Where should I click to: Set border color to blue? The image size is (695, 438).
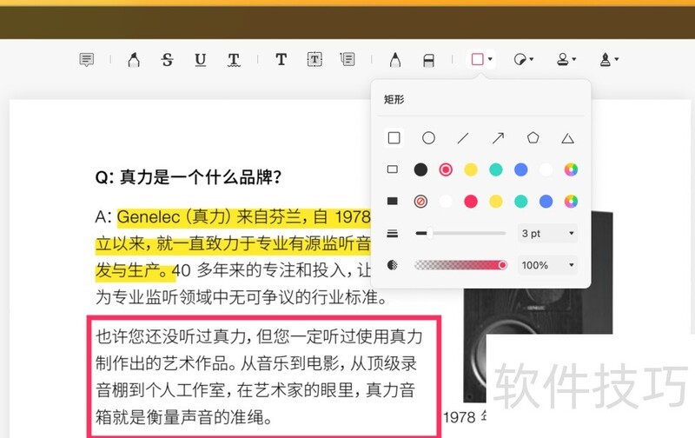click(x=520, y=169)
